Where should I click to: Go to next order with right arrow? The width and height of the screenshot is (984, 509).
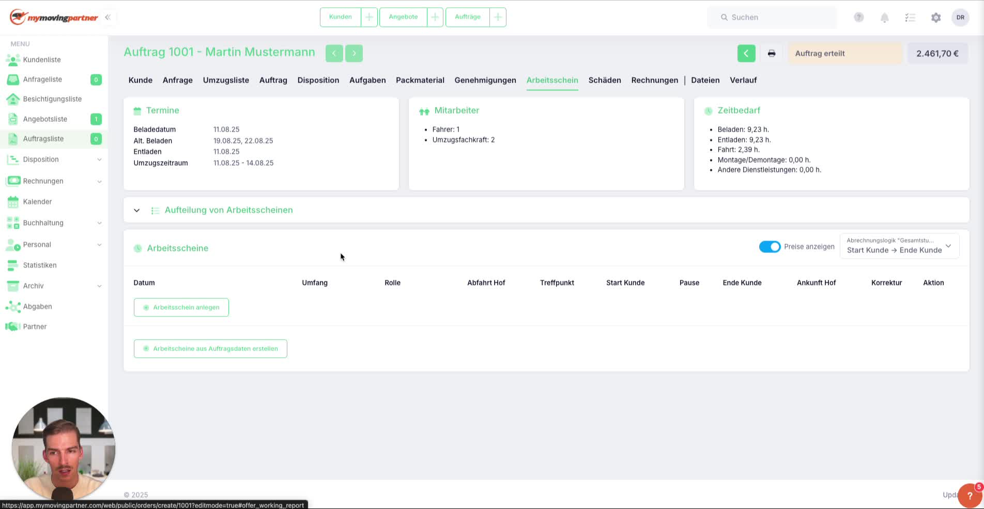coord(354,53)
